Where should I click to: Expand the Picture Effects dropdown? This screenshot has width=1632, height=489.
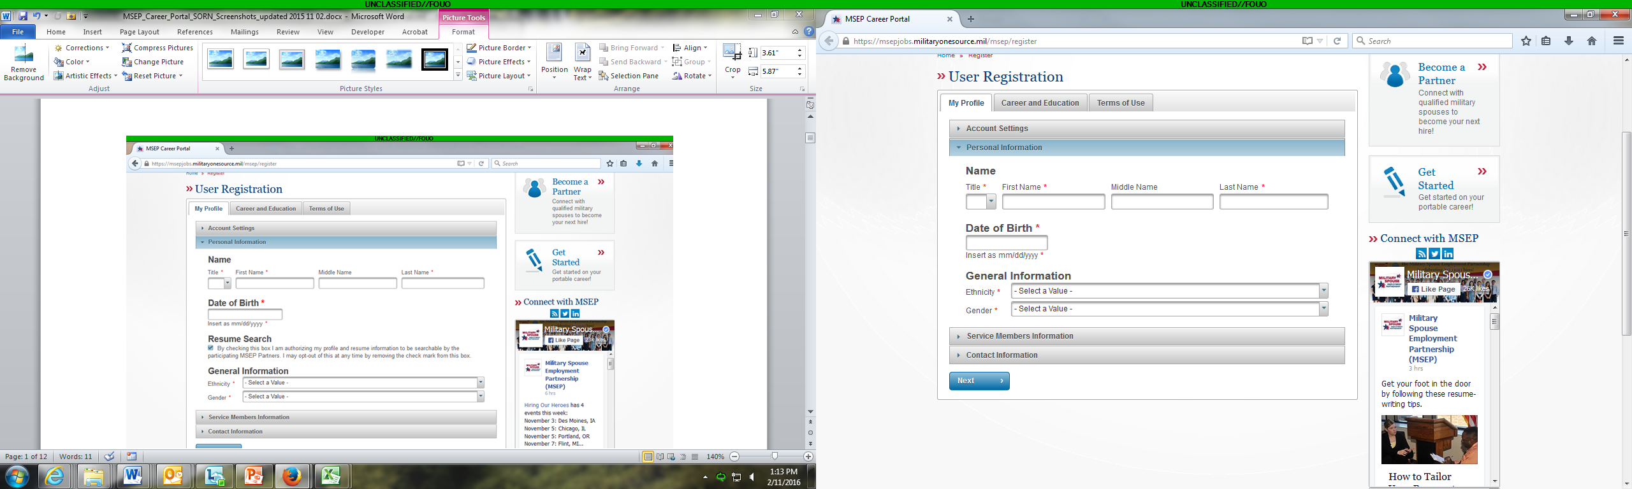point(499,62)
